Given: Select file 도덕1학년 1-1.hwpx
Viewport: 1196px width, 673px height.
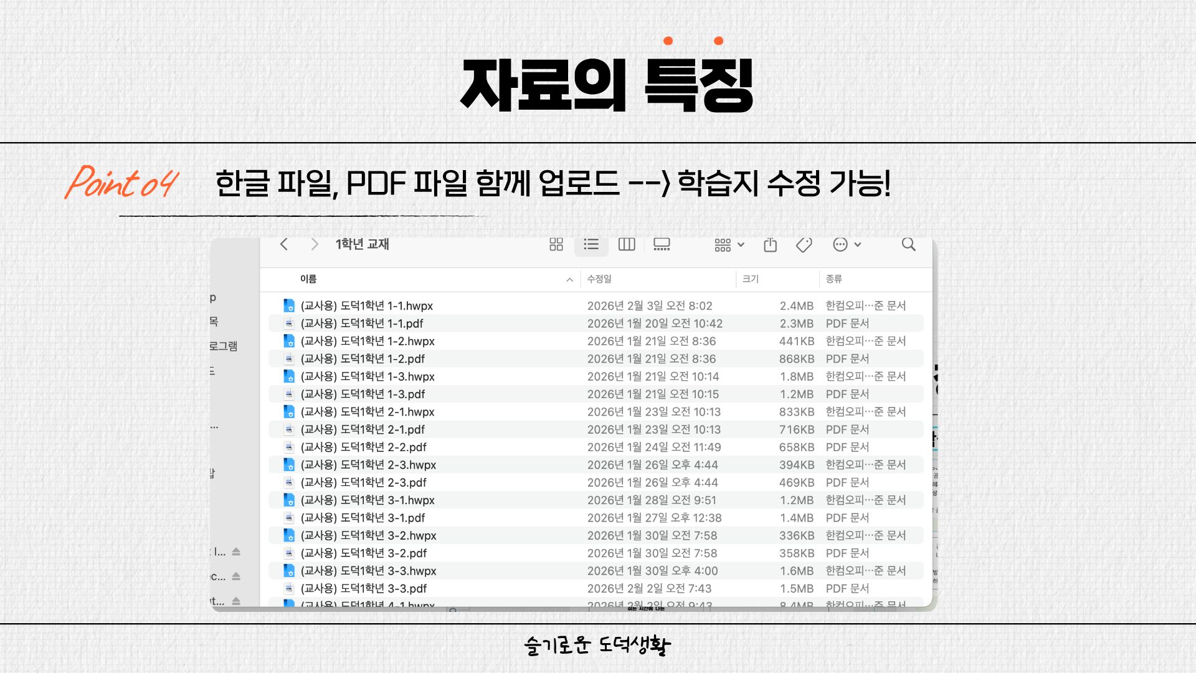Looking at the screenshot, I should pyautogui.click(x=366, y=306).
